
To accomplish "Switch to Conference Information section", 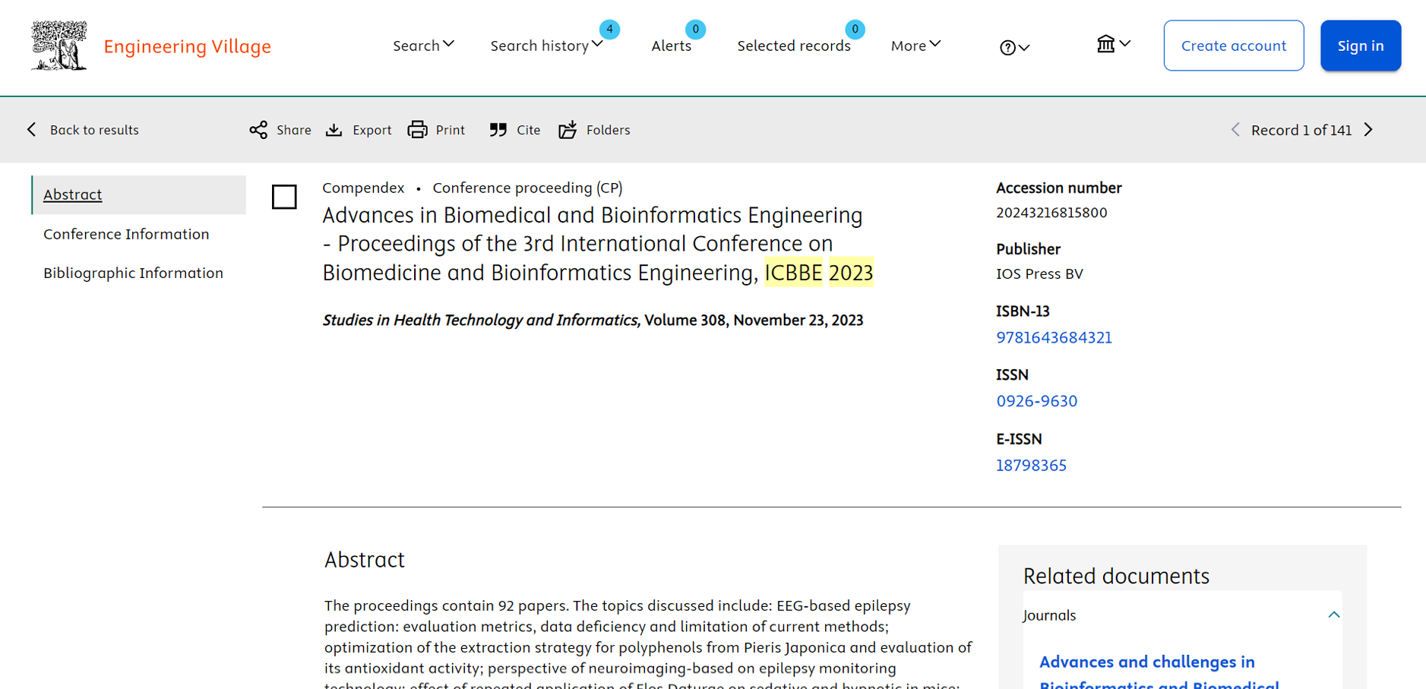I will point(126,234).
